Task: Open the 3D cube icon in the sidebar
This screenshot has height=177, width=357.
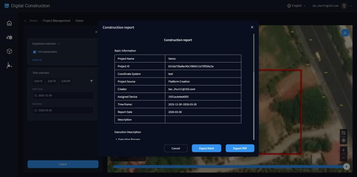Action: click(9, 51)
